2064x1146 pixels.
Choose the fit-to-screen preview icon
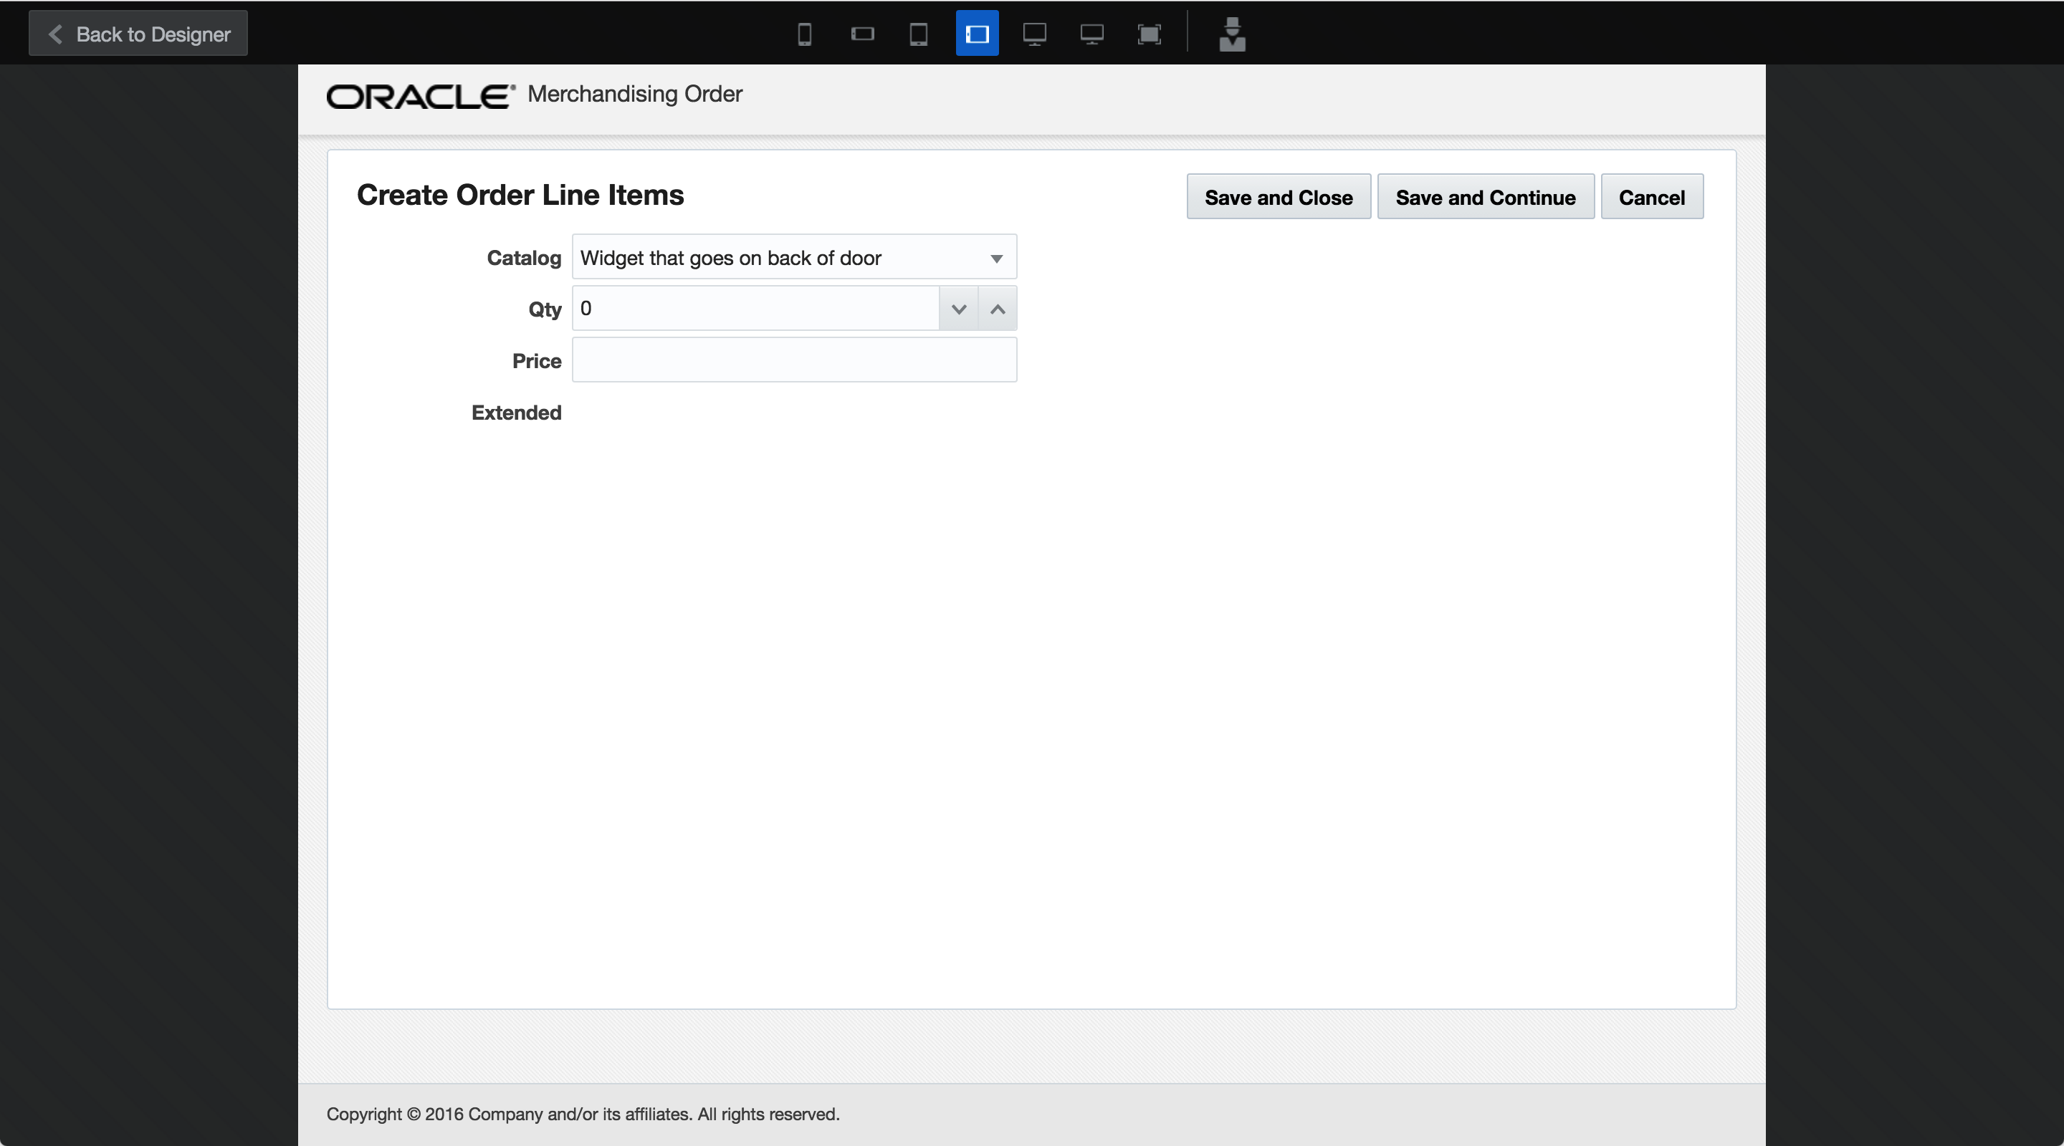pyautogui.click(x=1149, y=34)
